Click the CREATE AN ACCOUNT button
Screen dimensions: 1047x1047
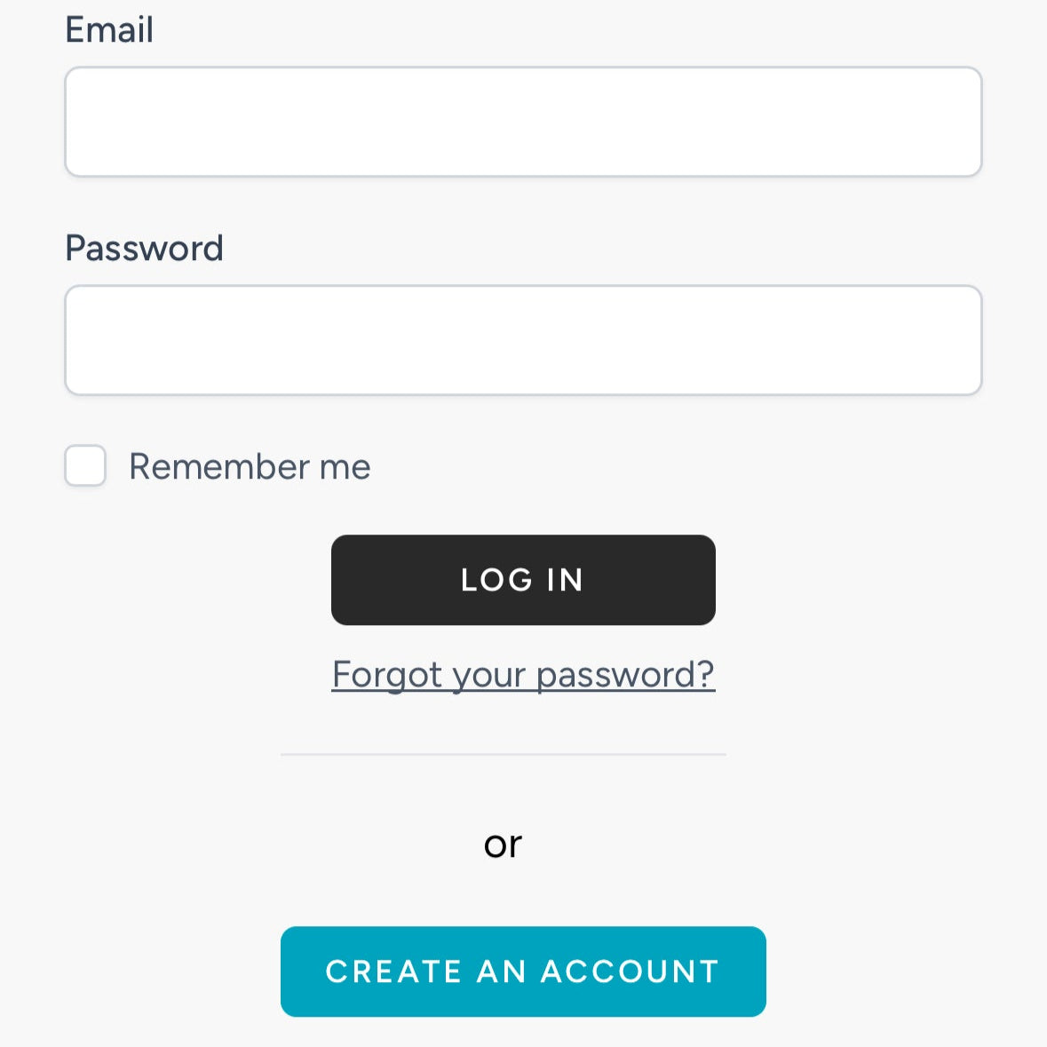pyautogui.click(x=523, y=971)
